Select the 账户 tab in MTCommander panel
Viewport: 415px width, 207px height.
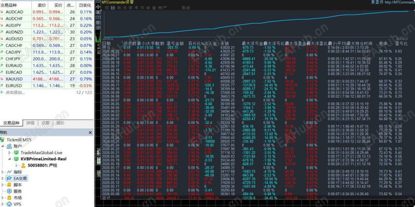pyautogui.click(x=163, y=8)
